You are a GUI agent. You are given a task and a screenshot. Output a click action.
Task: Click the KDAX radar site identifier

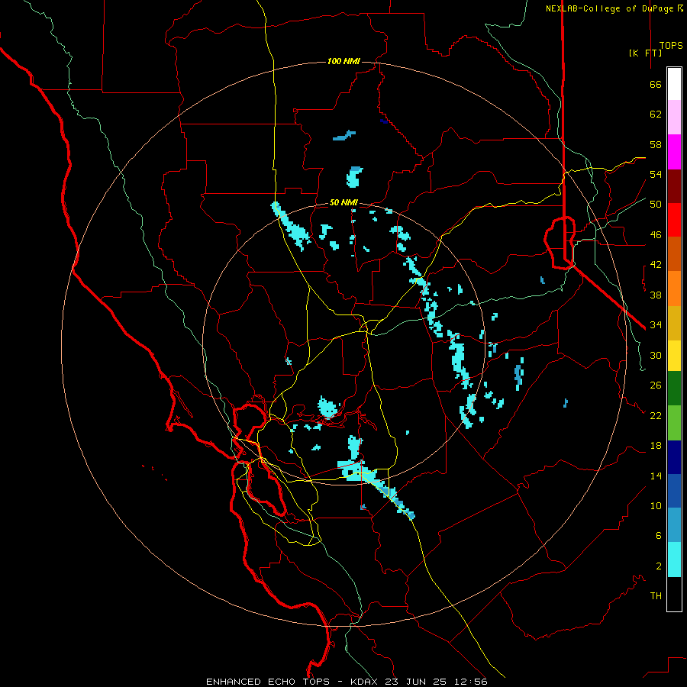[x=366, y=682]
